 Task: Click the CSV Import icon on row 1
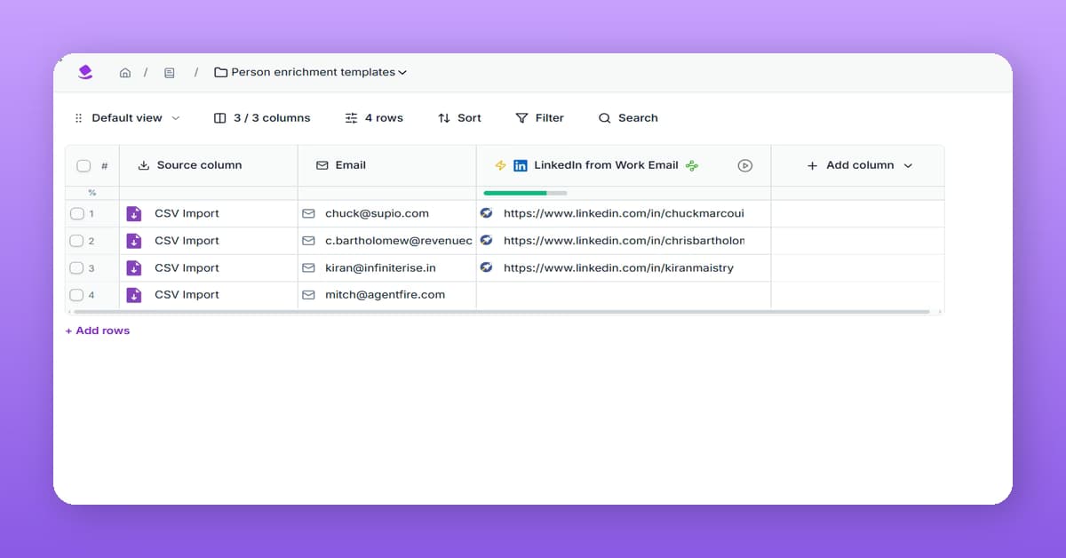coord(134,213)
